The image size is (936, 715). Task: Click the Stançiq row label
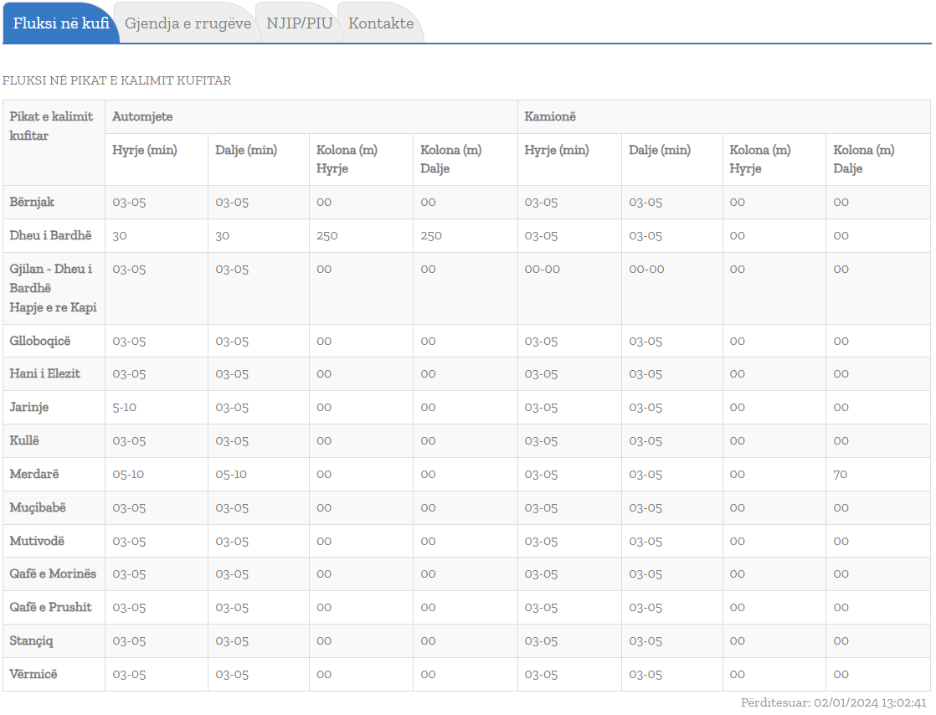[x=32, y=640]
